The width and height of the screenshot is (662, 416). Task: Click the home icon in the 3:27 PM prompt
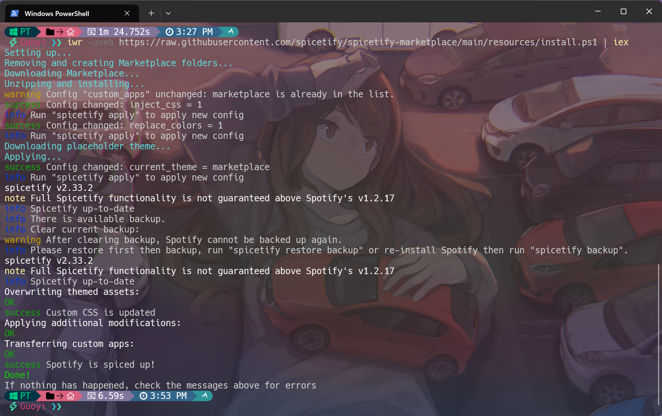pos(71,32)
